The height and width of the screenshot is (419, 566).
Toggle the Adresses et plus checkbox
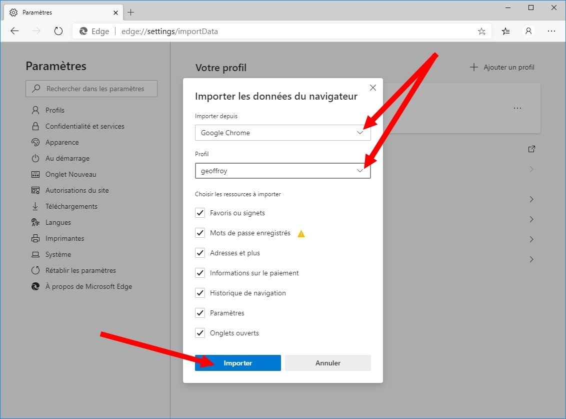200,253
